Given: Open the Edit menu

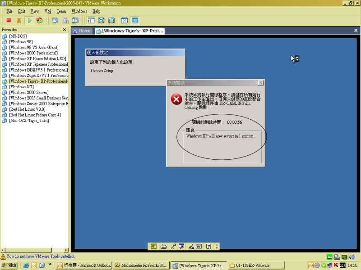Looking at the screenshot, I should coord(22,11).
